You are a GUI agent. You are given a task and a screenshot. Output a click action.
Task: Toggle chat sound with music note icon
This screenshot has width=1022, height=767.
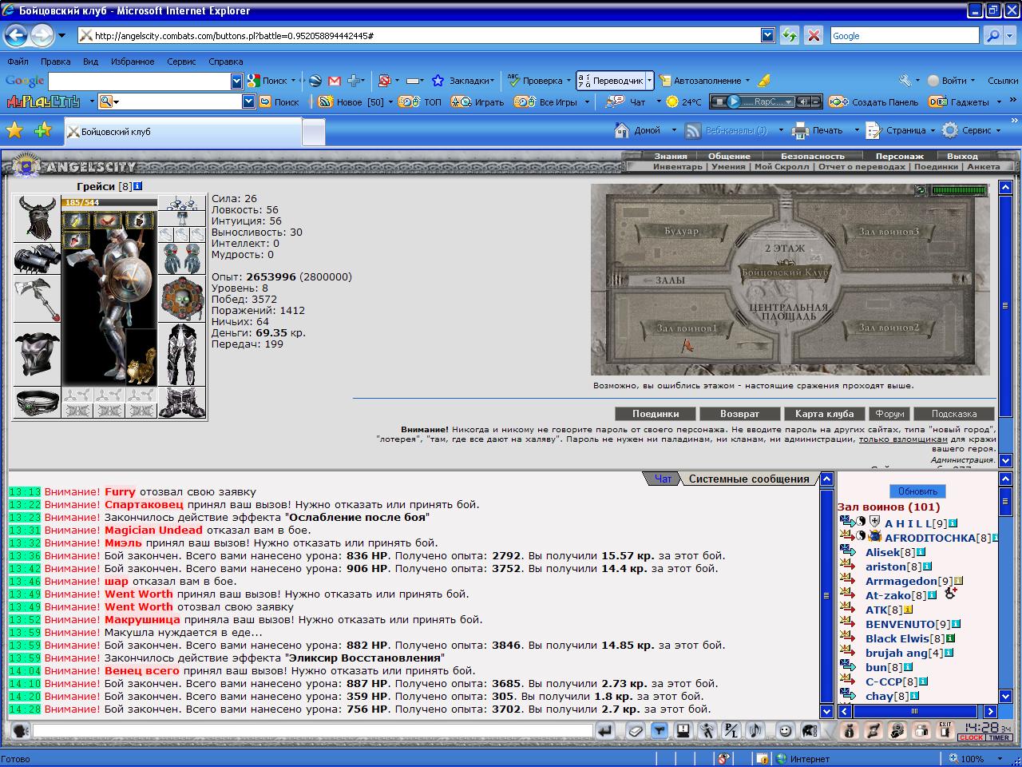click(755, 730)
